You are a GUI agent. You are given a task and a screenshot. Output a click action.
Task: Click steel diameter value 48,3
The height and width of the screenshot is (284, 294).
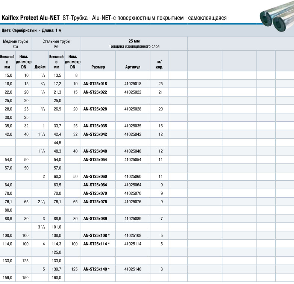(x=58, y=151)
